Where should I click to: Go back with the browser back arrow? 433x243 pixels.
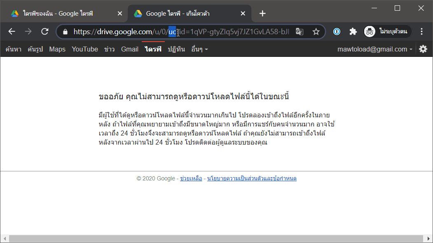point(12,31)
